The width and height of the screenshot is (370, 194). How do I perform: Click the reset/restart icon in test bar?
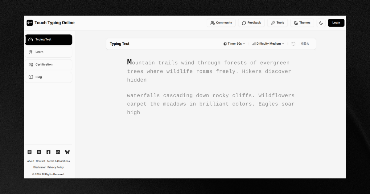click(293, 43)
